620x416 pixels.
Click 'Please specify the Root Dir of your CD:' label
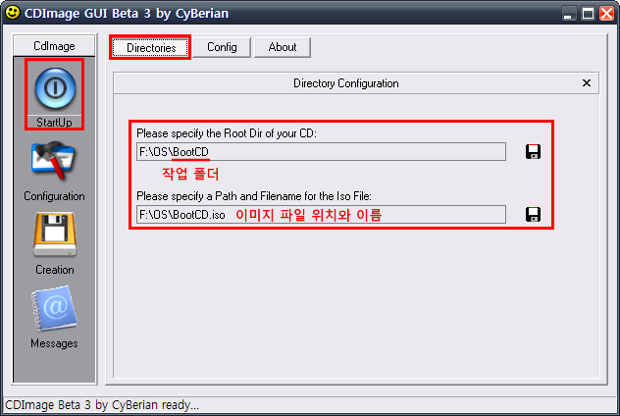click(x=227, y=133)
